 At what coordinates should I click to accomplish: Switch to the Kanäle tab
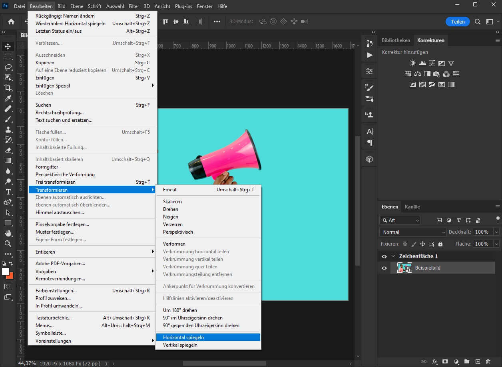(412, 207)
